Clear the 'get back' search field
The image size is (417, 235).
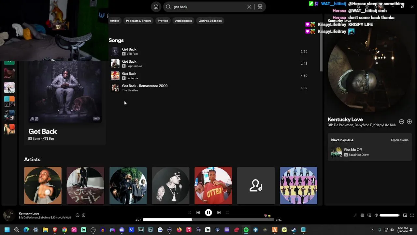249,7
